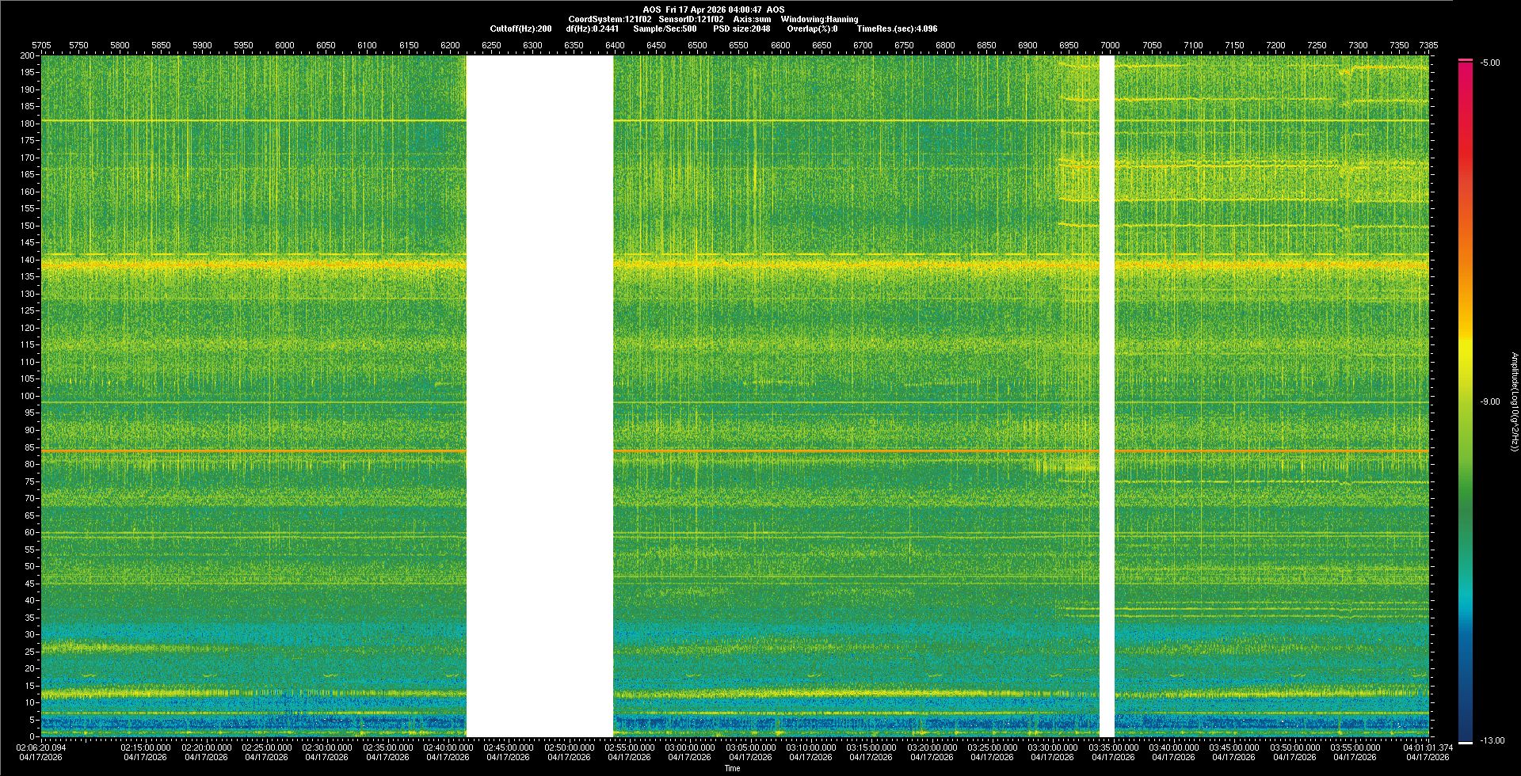Click the Time axis title at bottom
1521x776 pixels.
[732, 768]
